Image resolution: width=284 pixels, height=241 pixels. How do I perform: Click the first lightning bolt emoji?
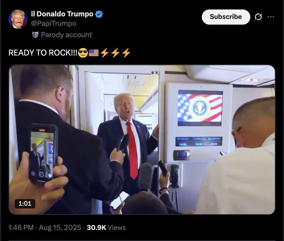click(x=105, y=53)
